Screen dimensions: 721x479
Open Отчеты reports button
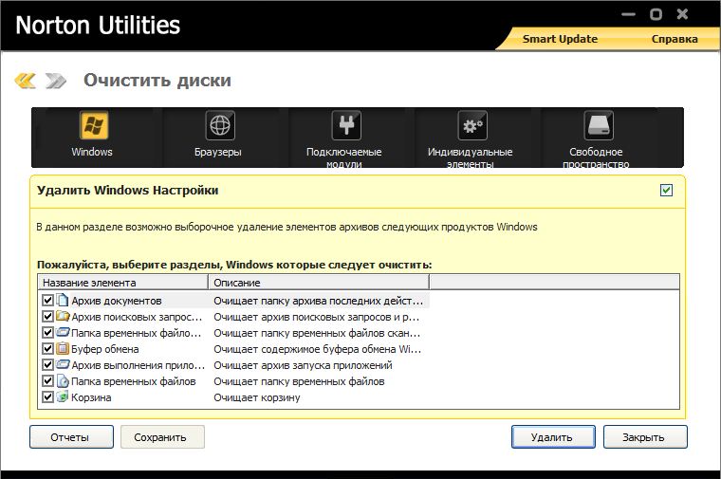70,437
